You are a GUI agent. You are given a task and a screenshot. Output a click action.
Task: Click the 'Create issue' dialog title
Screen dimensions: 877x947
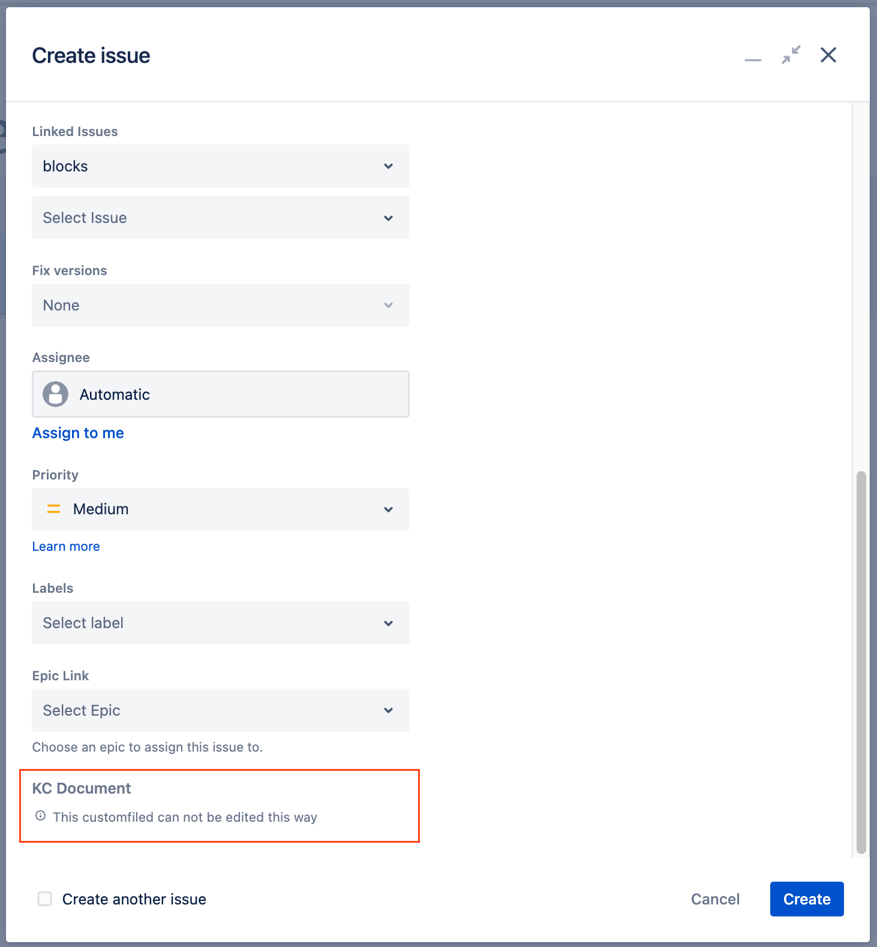pos(91,55)
